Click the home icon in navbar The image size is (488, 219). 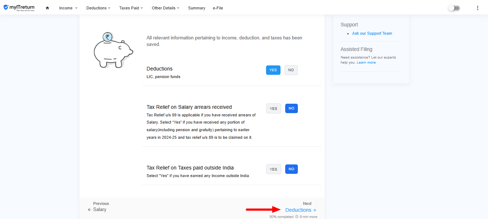(47, 8)
